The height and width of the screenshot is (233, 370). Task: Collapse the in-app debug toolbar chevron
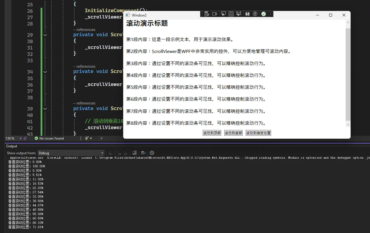click(x=271, y=14)
